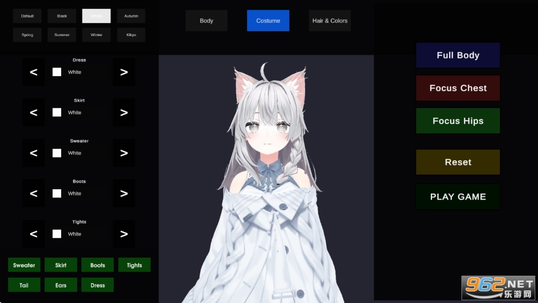Click the Focus Chest button
This screenshot has height=303, width=538.
pyautogui.click(x=458, y=88)
